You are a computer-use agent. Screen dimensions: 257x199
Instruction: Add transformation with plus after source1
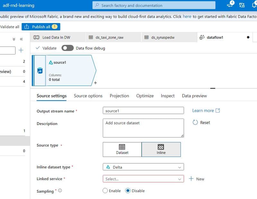(95, 83)
